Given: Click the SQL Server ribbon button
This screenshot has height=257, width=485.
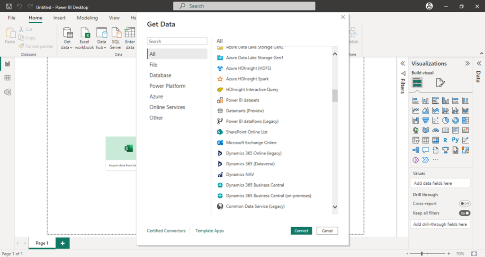Looking at the screenshot, I should point(116,38).
